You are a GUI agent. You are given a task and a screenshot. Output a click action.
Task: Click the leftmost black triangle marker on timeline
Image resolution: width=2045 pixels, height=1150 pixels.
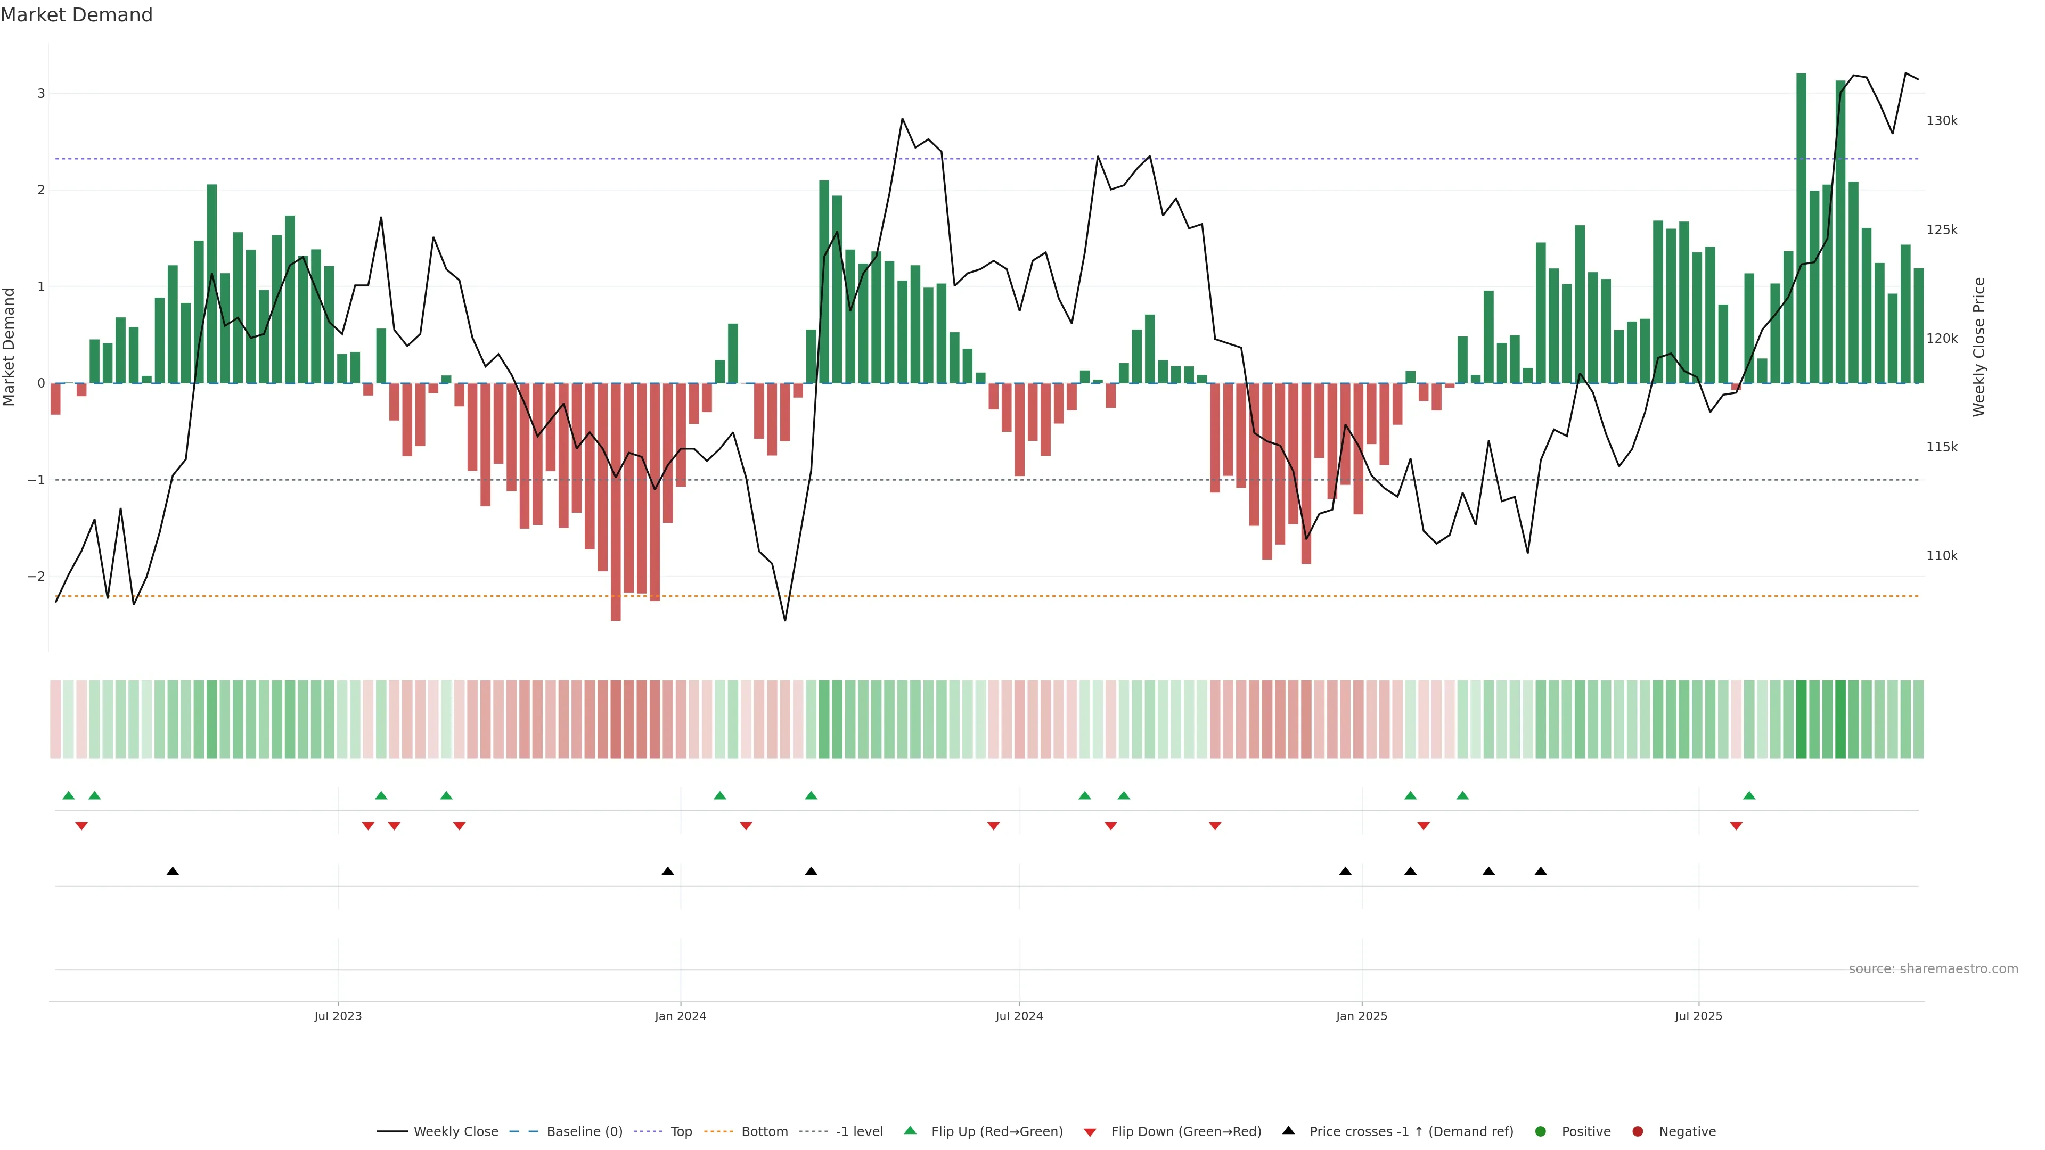pos(172,872)
